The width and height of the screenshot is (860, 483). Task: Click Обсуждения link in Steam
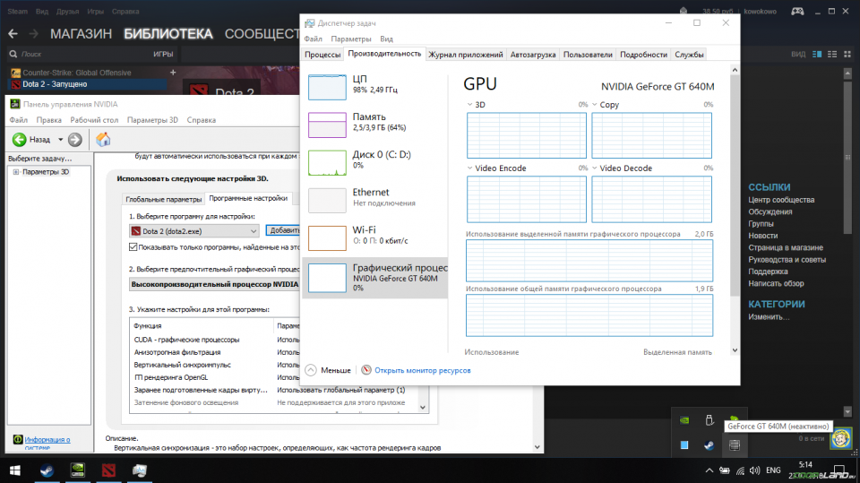[770, 211]
